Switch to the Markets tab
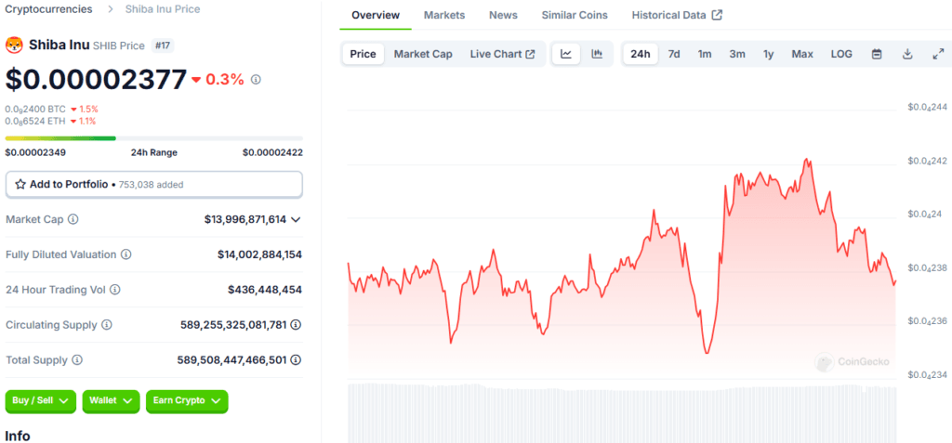 444,15
